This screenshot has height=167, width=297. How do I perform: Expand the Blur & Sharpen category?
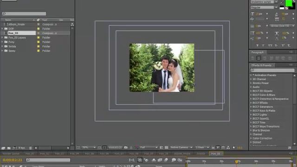(251, 130)
